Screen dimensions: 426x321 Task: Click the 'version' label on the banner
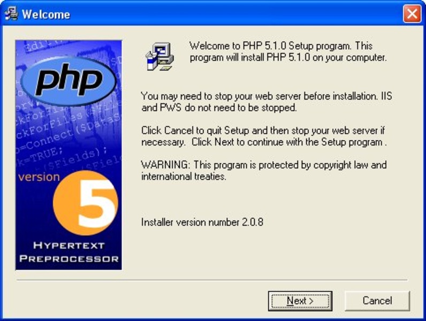(x=39, y=177)
